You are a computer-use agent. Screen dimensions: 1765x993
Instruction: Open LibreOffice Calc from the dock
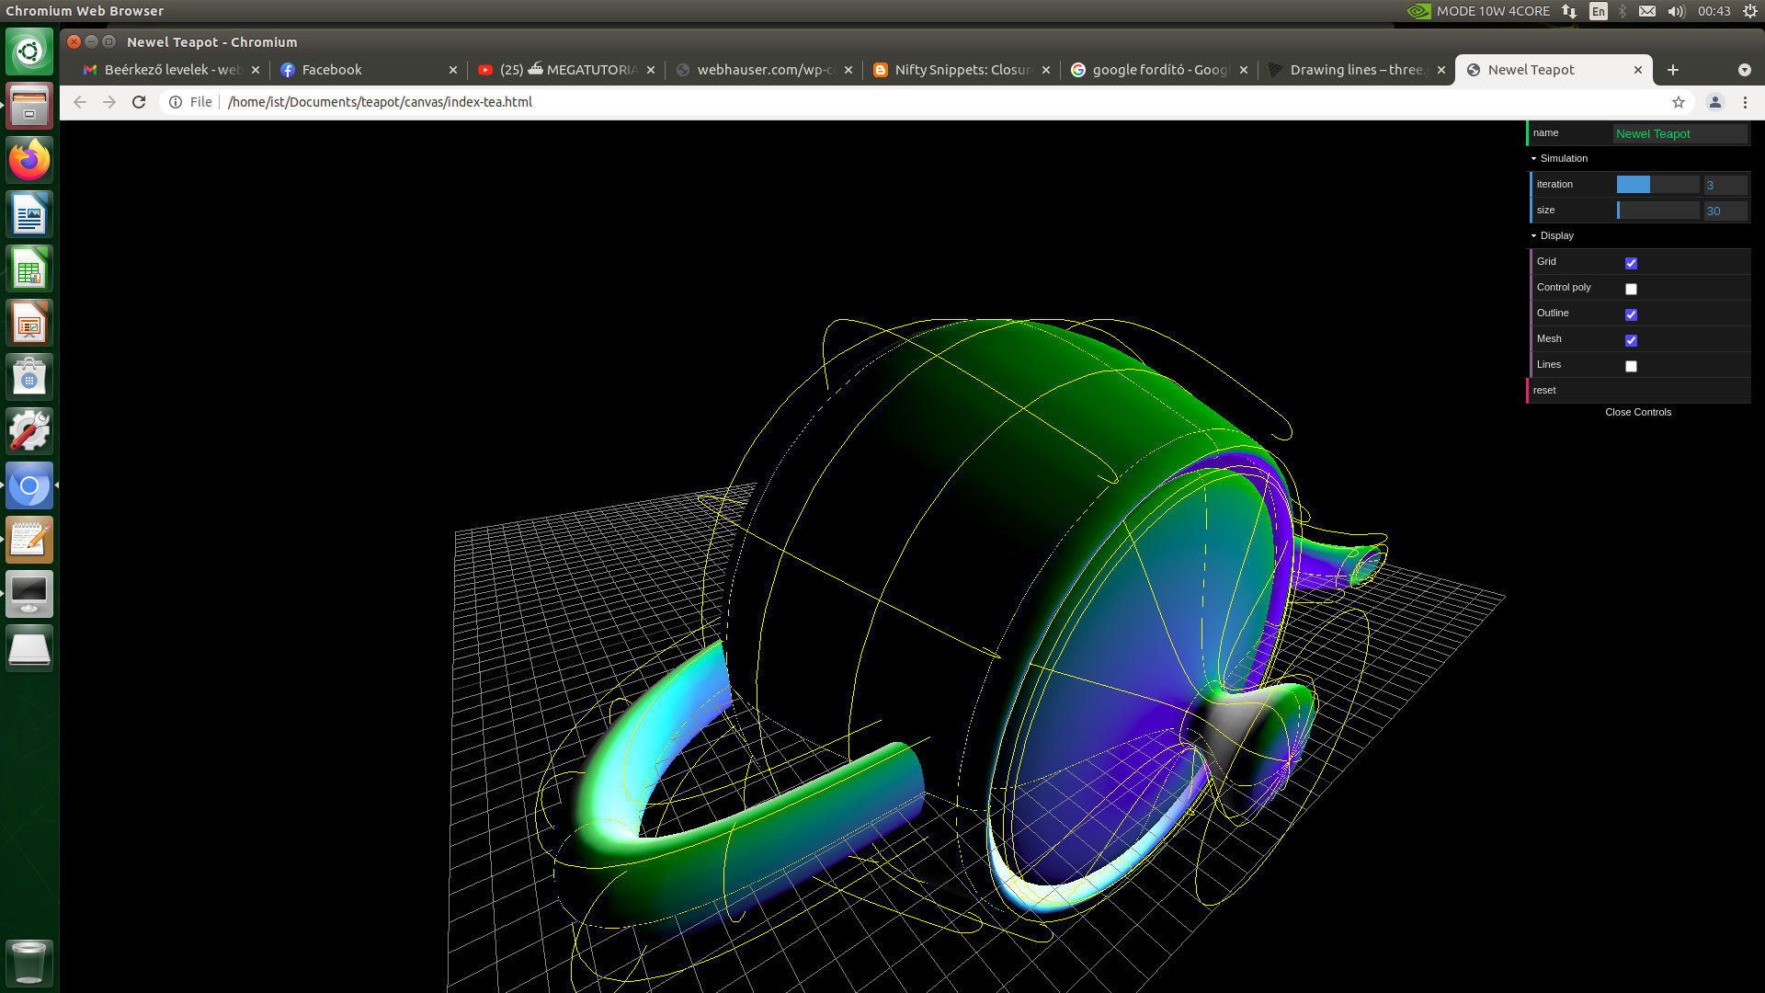point(29,268)
